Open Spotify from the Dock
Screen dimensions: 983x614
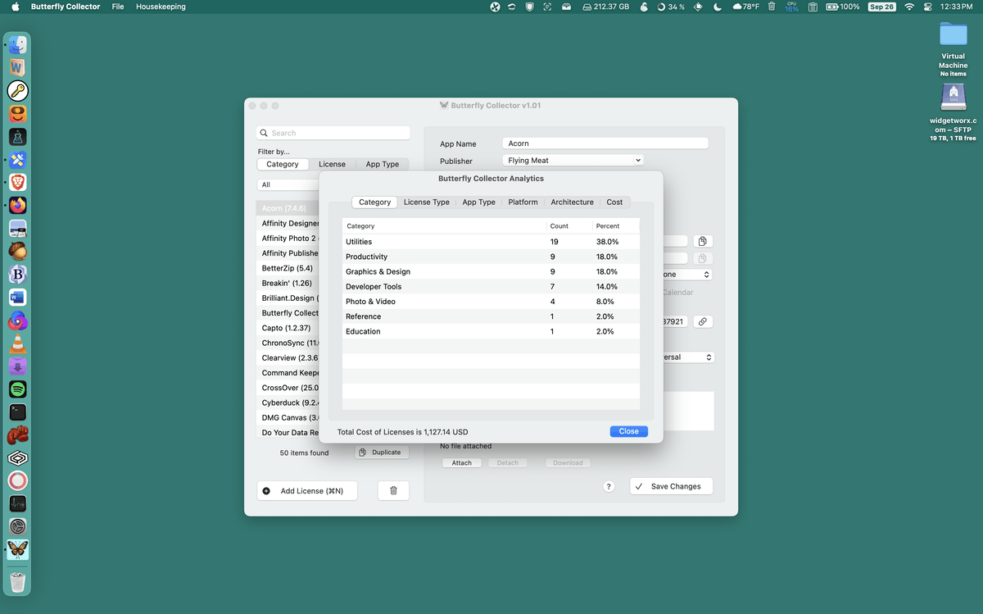tap(18, 389)
